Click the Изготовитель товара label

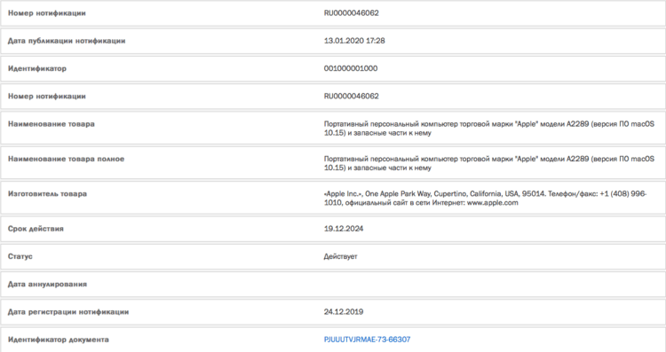click(x=47, y=193)
